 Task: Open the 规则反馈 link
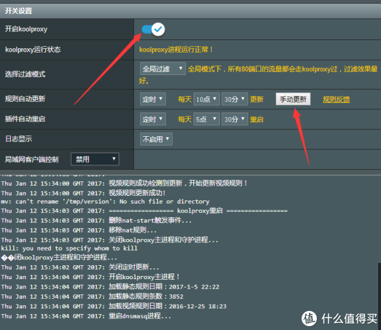coord(337,99)
